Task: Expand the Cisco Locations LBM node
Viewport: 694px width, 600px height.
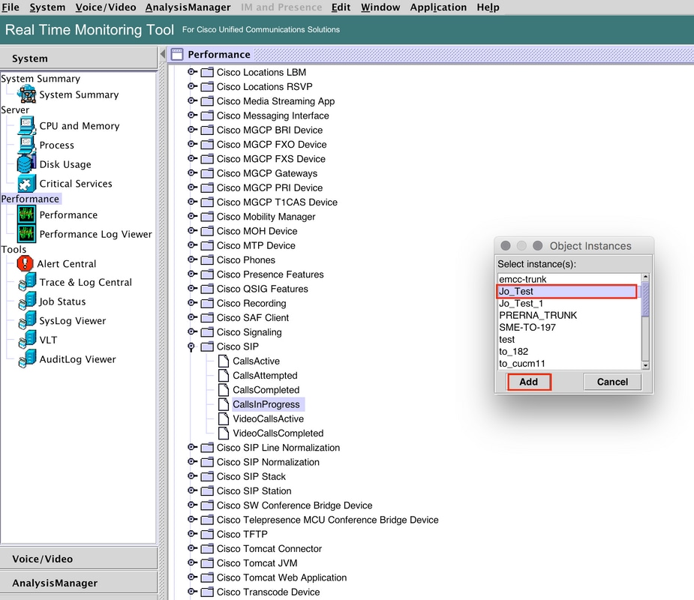Action: click(192, 72)
